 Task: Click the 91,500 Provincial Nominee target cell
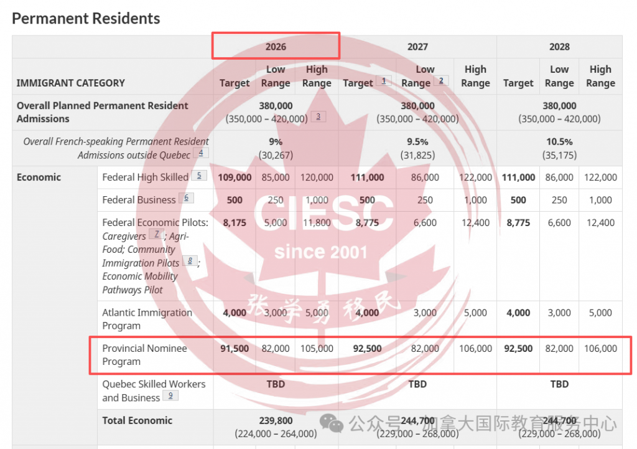coord(235,349)
